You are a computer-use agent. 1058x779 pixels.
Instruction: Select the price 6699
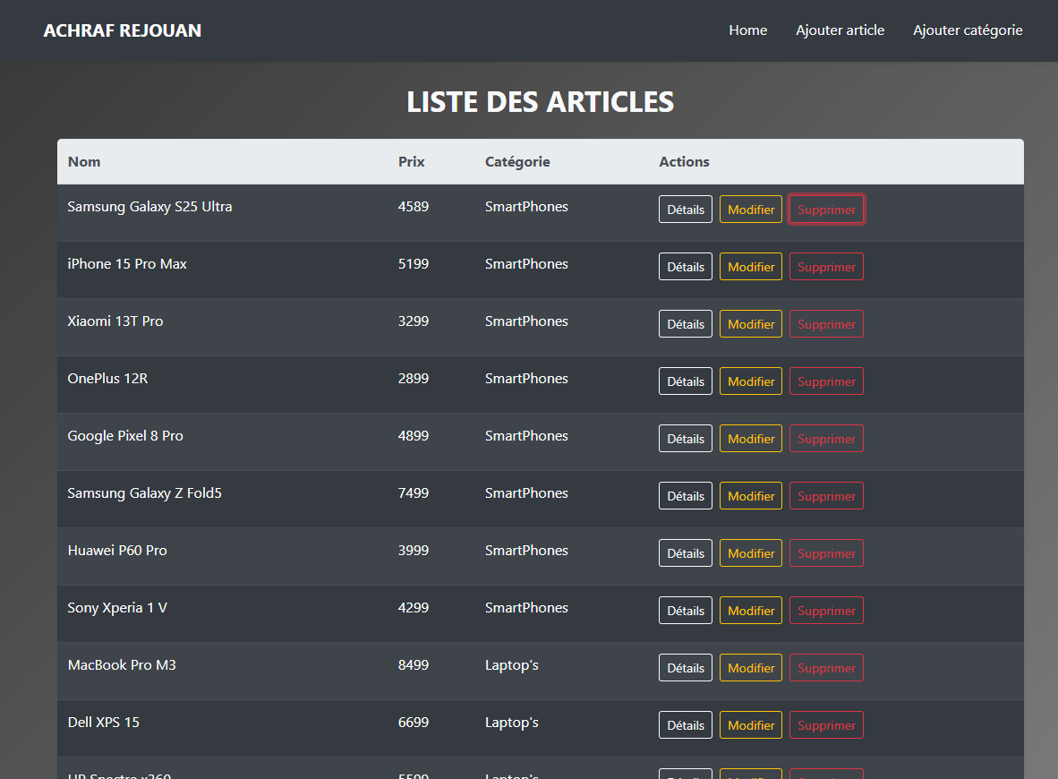(x=414, y=723)
